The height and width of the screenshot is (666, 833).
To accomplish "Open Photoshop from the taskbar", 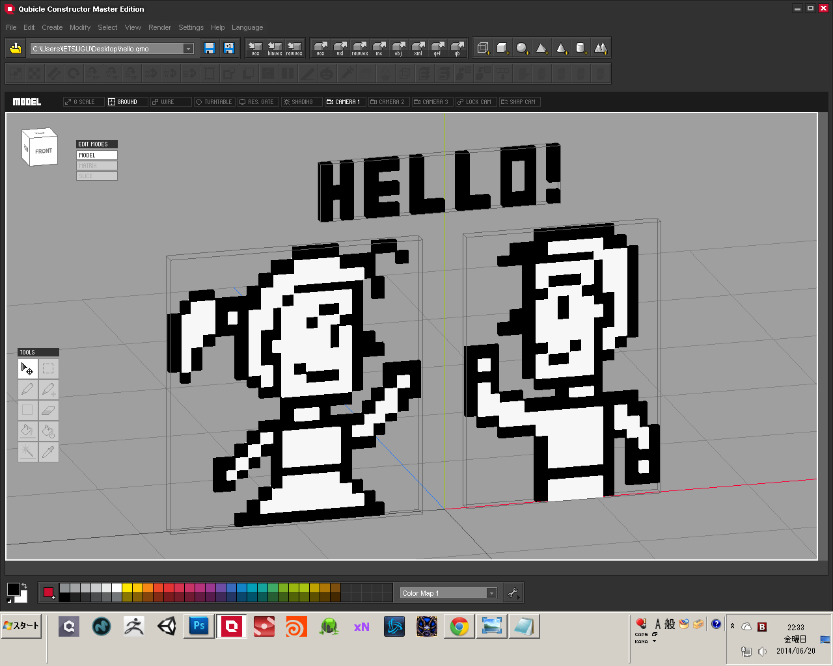I will coord(199,626).
